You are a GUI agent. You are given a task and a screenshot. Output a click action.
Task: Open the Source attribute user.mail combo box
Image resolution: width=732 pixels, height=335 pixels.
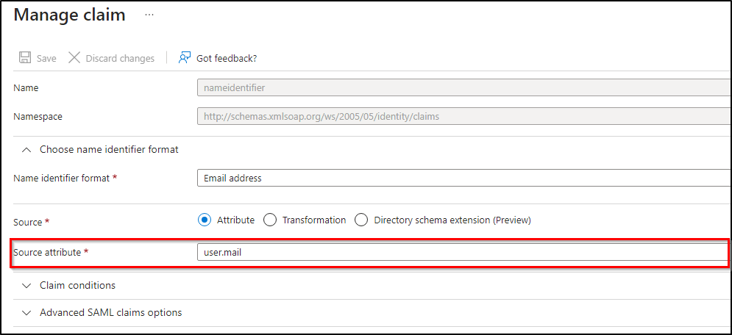click(463, 253)
